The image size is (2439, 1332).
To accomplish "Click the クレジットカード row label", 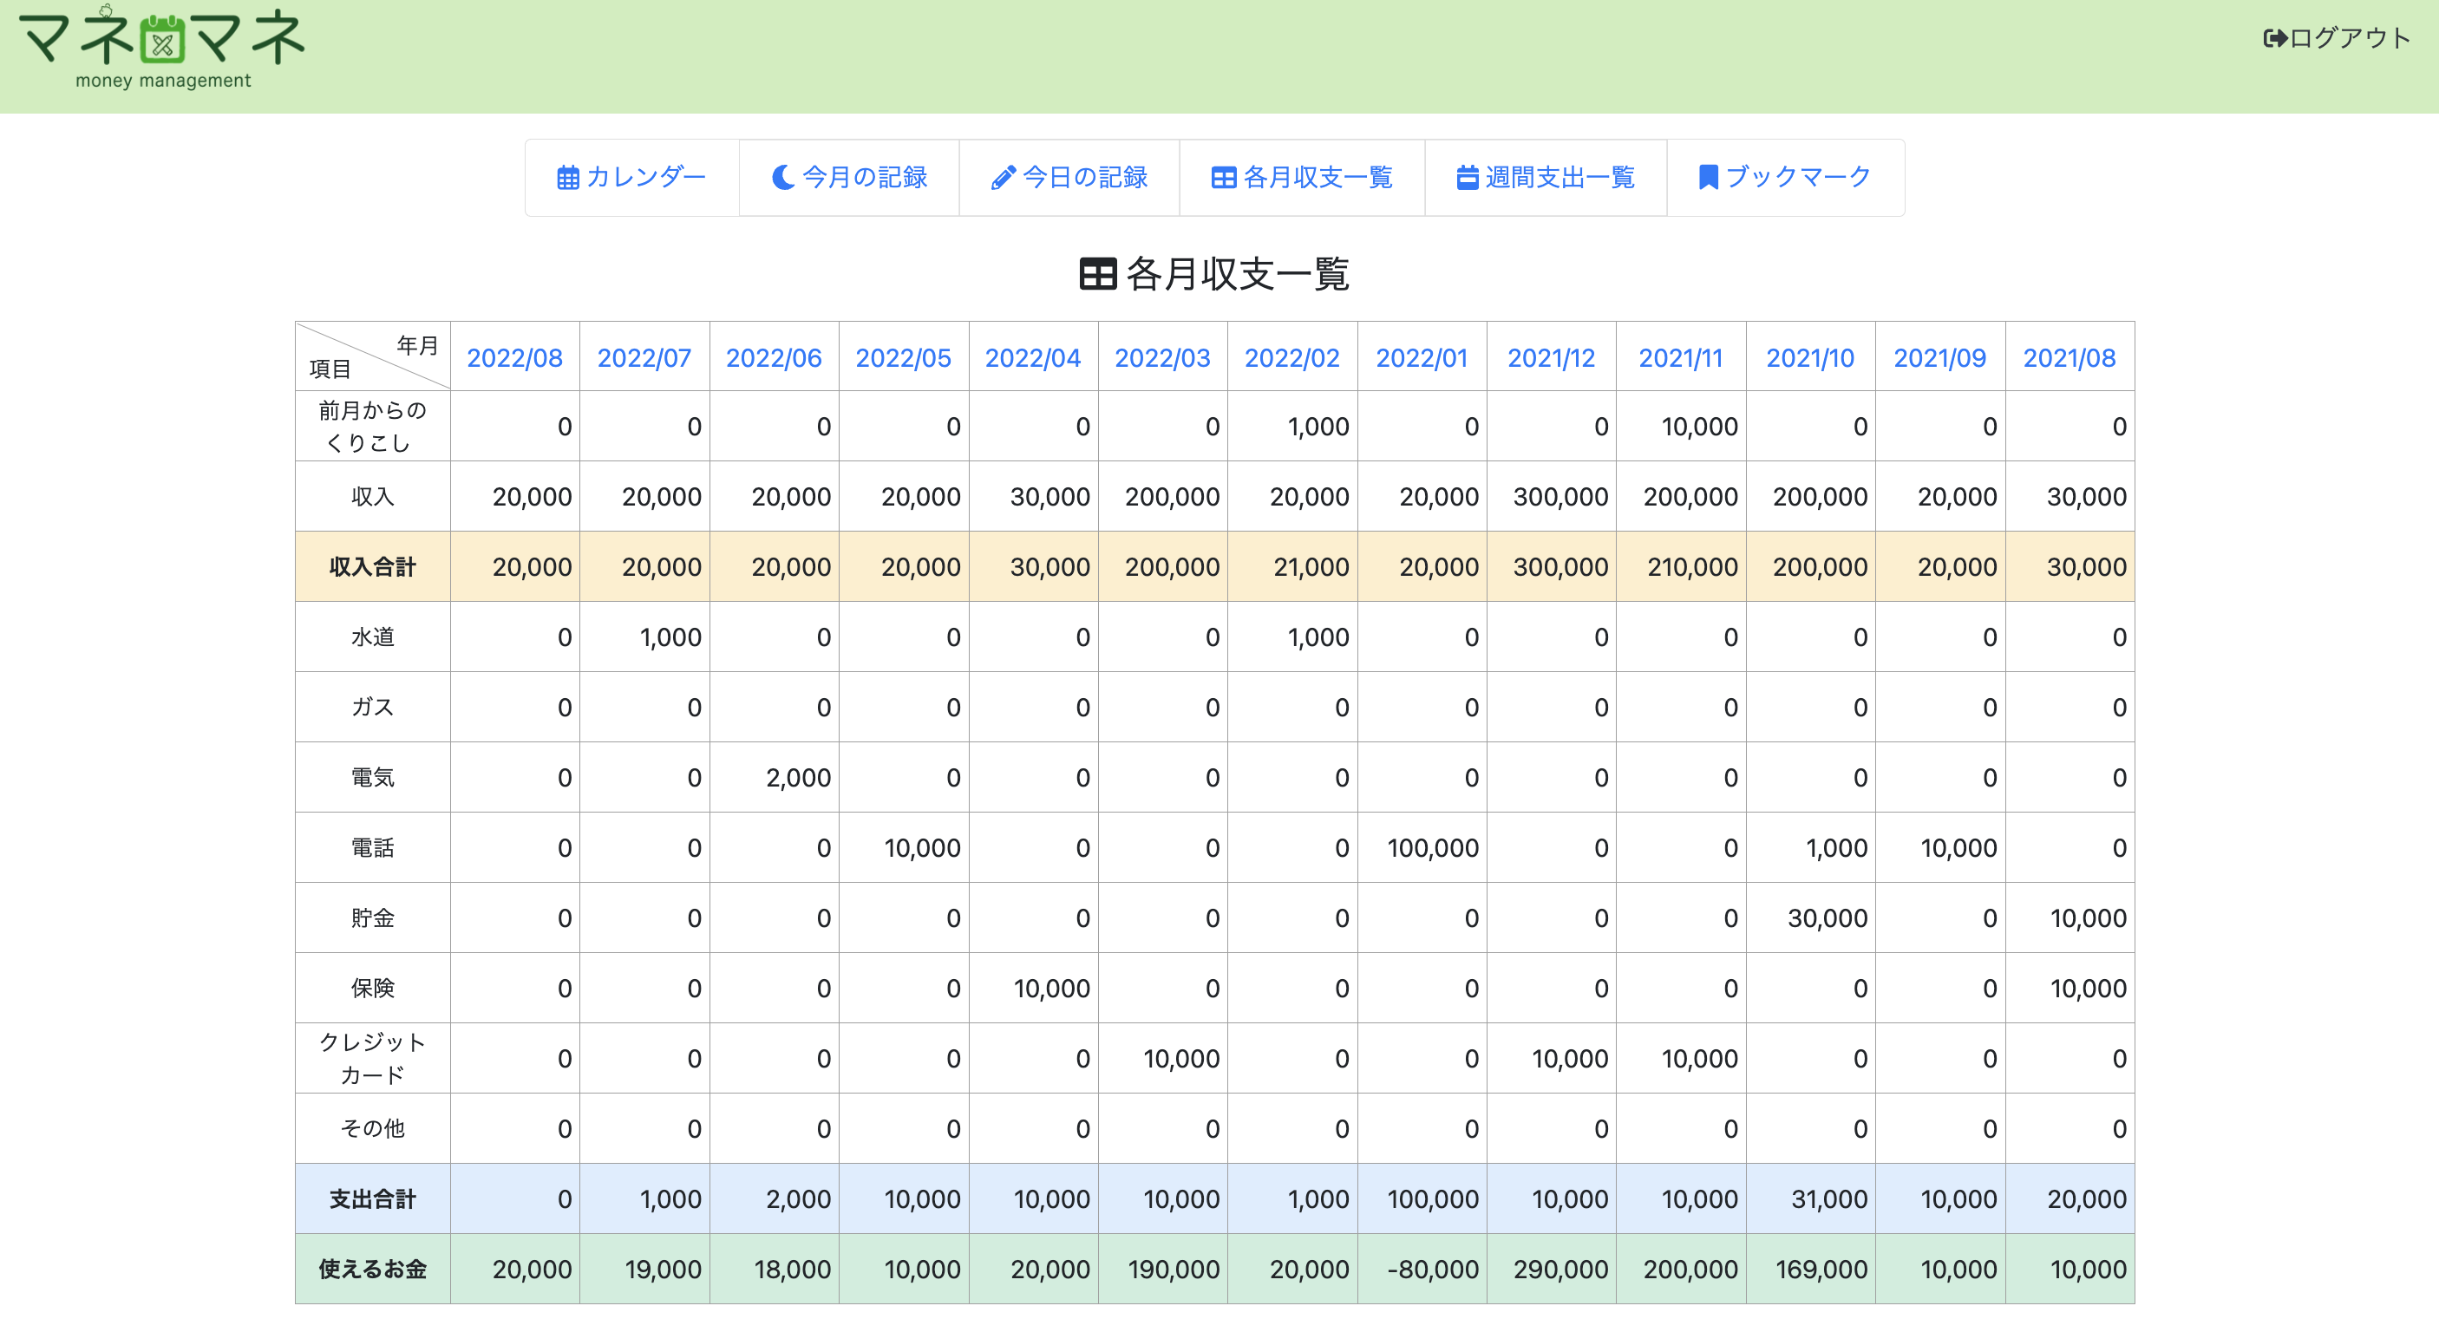I will pos(372,1059).
